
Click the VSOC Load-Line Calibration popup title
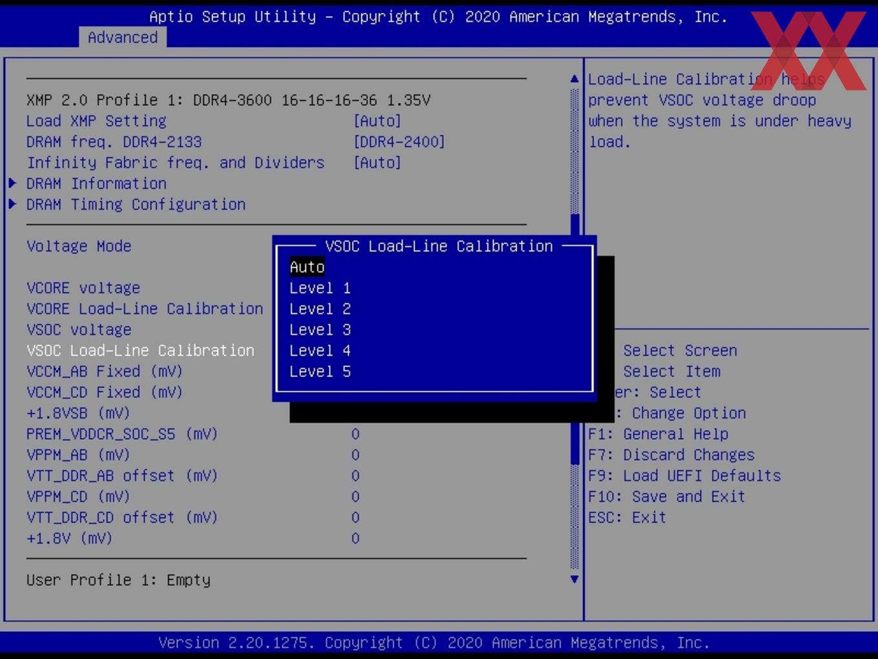439,246
